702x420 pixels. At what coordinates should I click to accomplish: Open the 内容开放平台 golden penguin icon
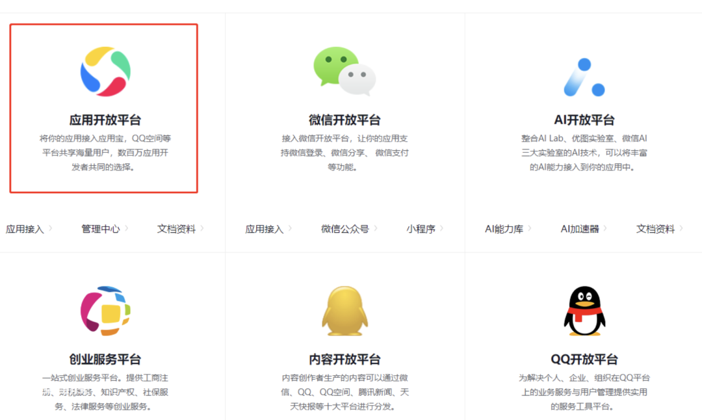(344, 311)
